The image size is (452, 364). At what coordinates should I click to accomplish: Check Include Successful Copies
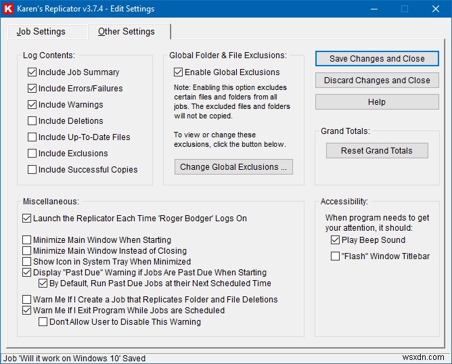point(32,169)
